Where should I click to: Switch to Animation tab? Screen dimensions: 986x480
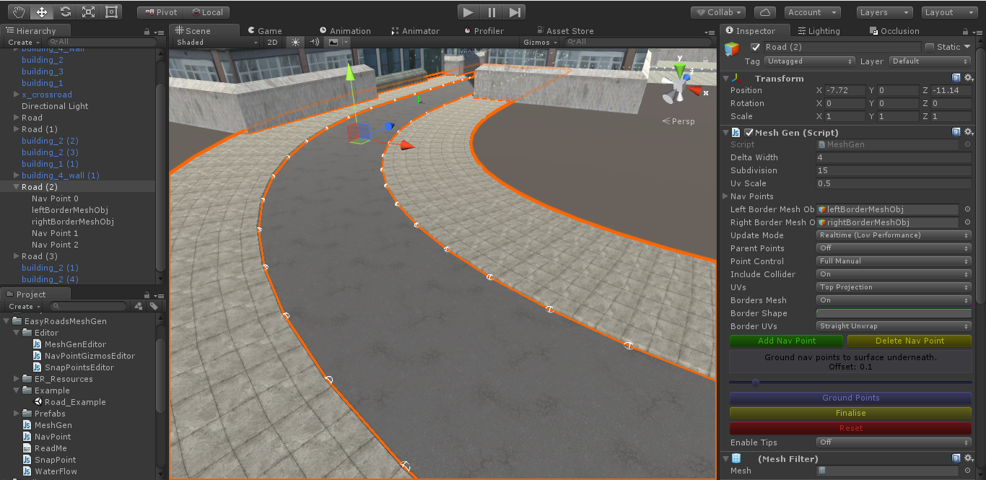(x=345, y=31)
